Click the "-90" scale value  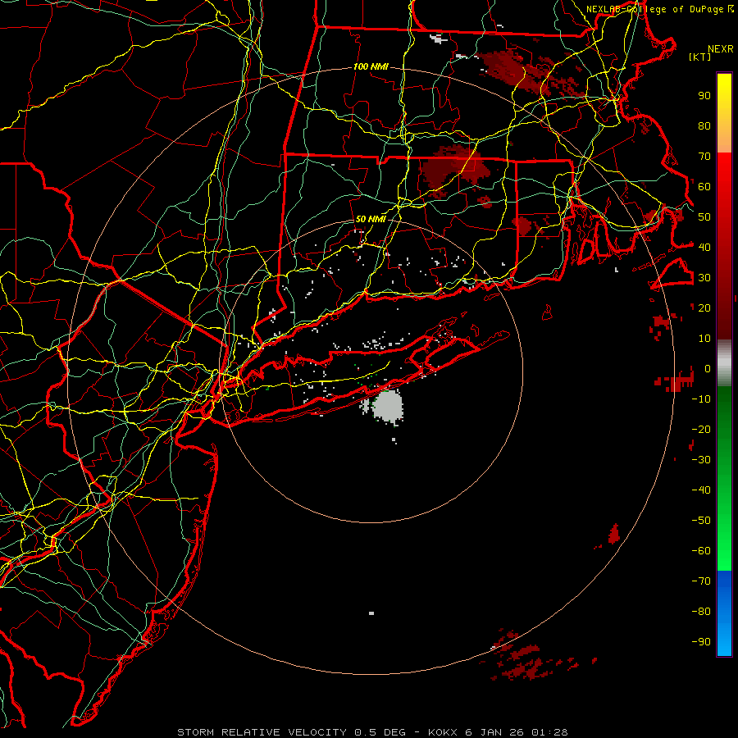(701, 642)
